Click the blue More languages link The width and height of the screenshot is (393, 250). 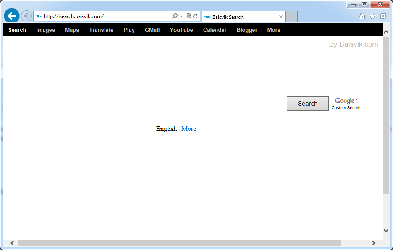189,129
